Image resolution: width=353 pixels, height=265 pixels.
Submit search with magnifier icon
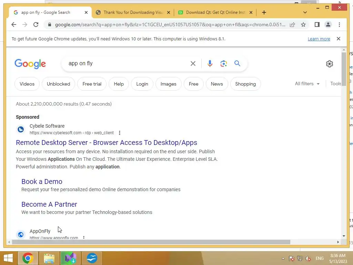tap(237, 63)
